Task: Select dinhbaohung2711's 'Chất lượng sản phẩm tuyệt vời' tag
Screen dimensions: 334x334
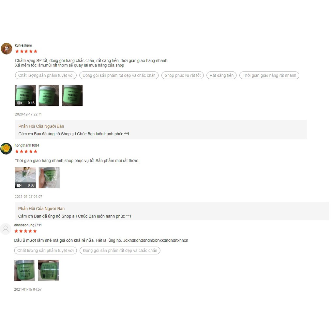Action: click(x=46, y=250)
